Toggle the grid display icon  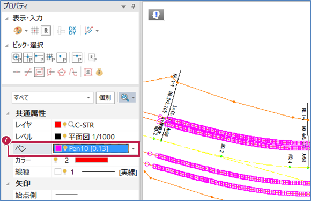click(x=34, y=31)
